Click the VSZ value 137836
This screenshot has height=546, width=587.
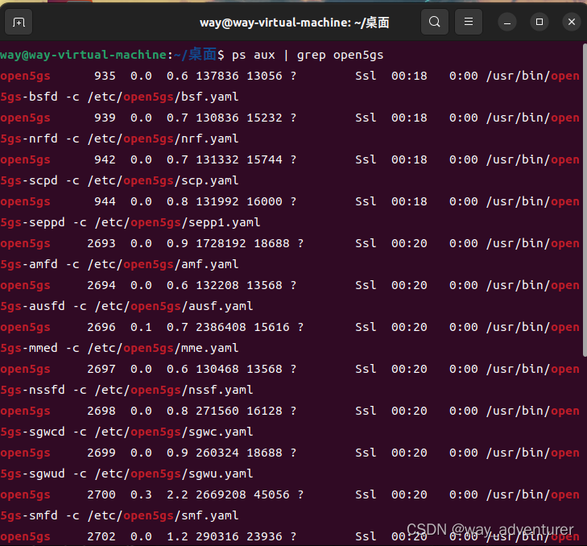pos(217,76)
